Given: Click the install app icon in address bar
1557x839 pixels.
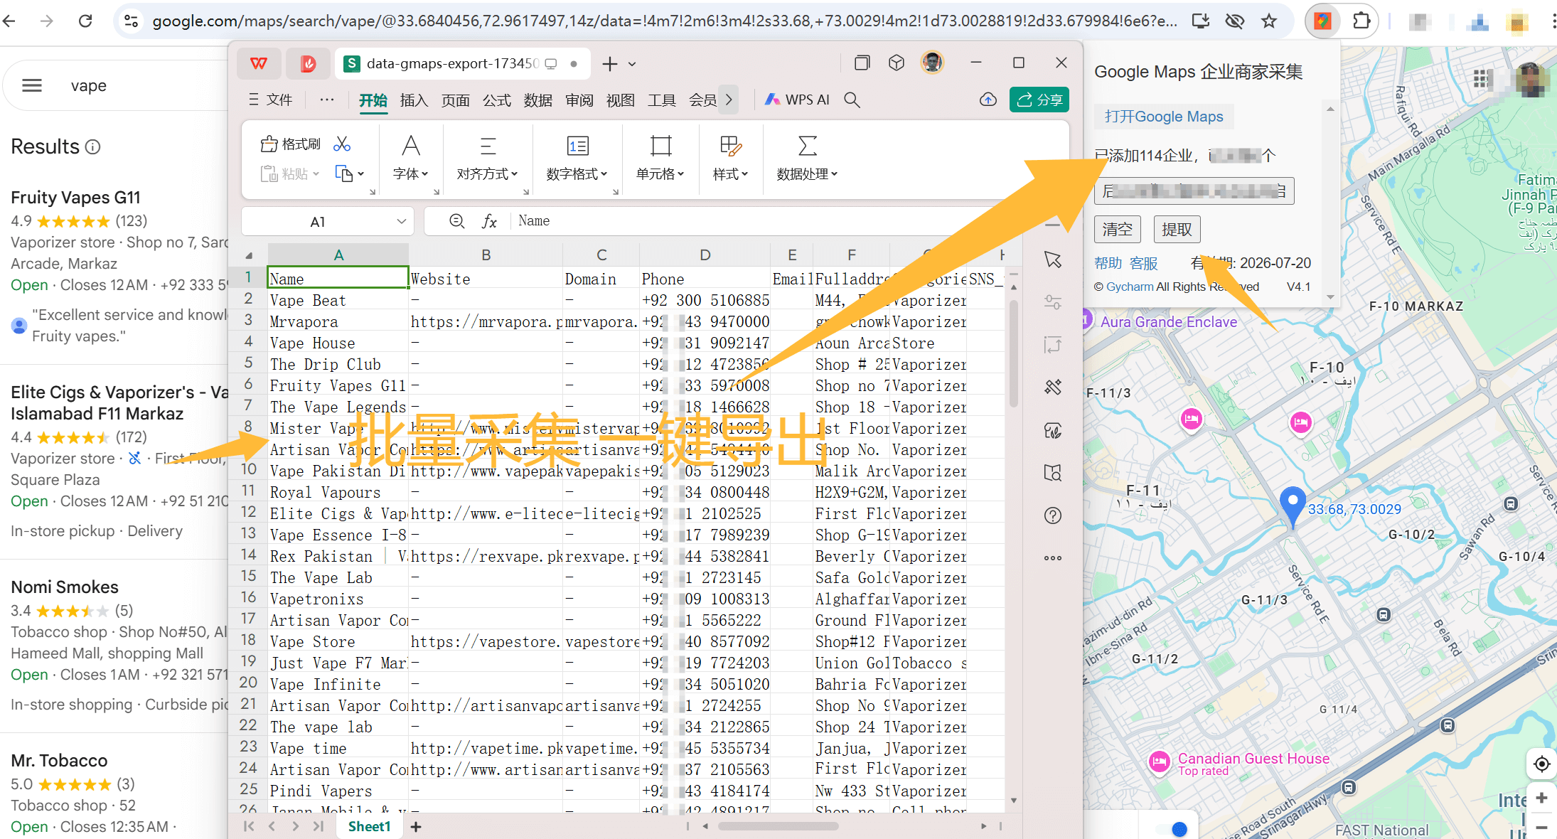Looking at the screenshot, I should point(1201,21).
